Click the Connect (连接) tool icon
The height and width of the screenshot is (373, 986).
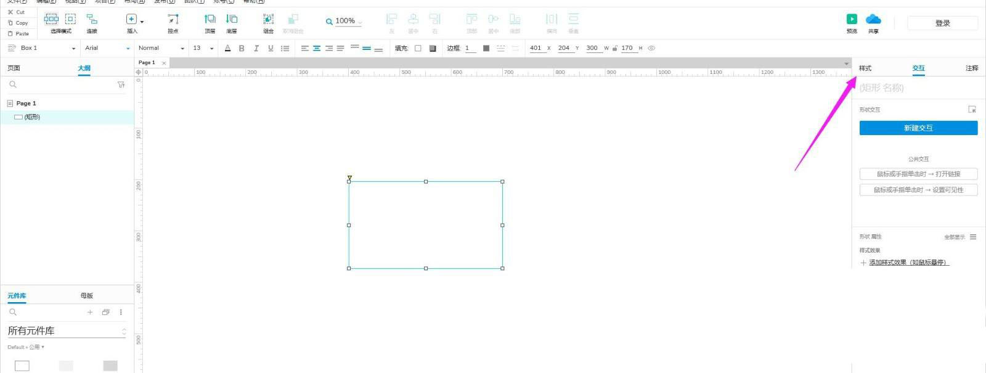click(92, 20)
